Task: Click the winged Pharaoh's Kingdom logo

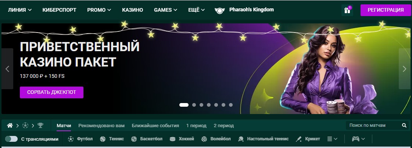Action: coord(220,10)
